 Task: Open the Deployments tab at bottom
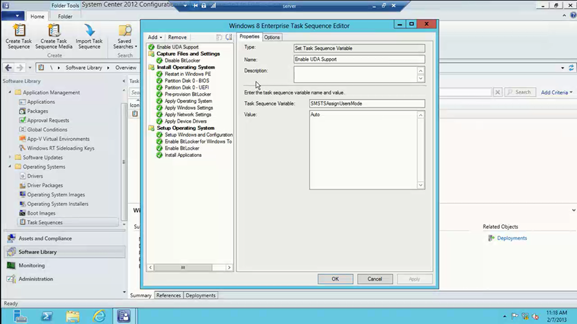point(201,295)
